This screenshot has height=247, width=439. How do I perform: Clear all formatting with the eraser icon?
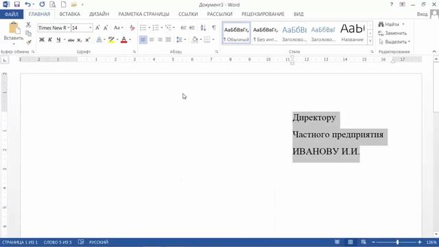[x=132, y=27]
